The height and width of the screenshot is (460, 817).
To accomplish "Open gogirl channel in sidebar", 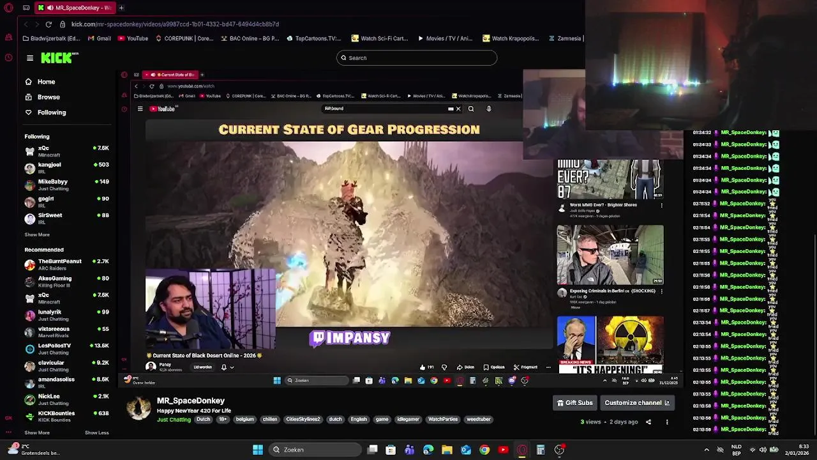I will point(66,202).
